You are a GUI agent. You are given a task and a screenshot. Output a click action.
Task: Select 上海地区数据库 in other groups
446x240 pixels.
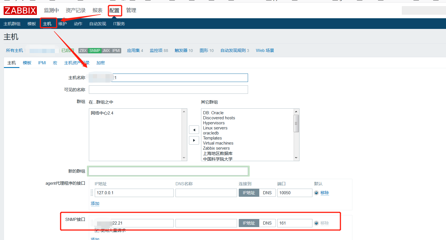coord(218,154)
